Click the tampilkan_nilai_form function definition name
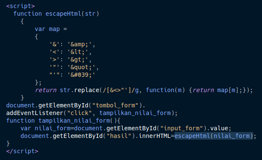This screenshot has width=262, height=160. [74, 121]
